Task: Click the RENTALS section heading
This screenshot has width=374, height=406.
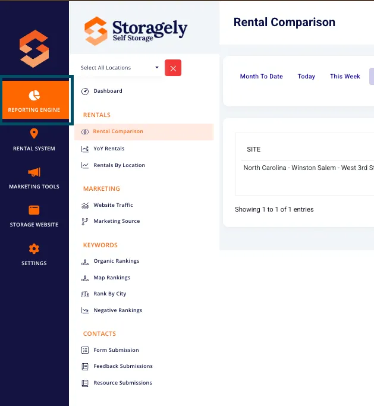Action: [96, 115]
